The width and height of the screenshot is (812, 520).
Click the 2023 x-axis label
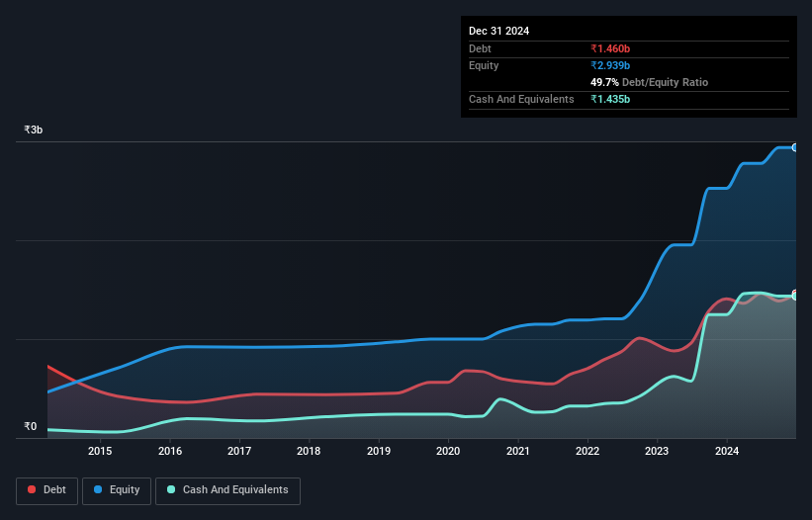pos(657,451)
